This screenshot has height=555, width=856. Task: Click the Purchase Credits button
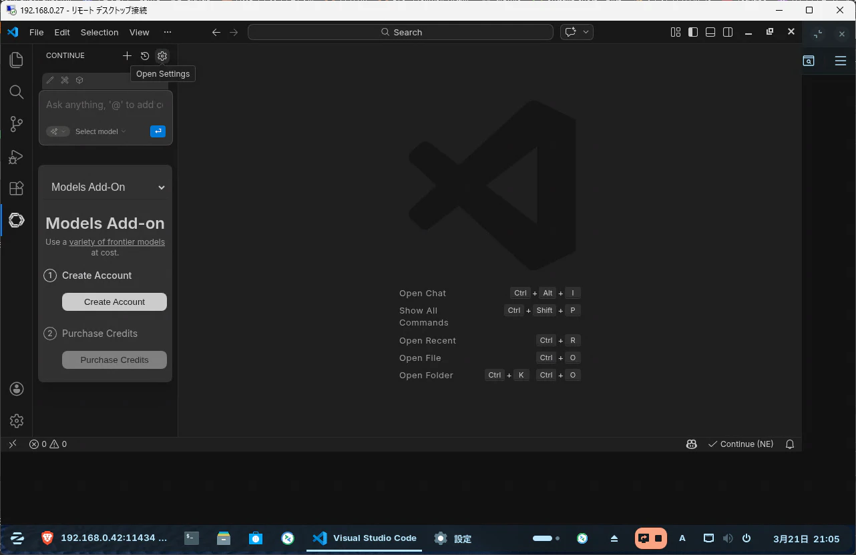click(114, 360)
